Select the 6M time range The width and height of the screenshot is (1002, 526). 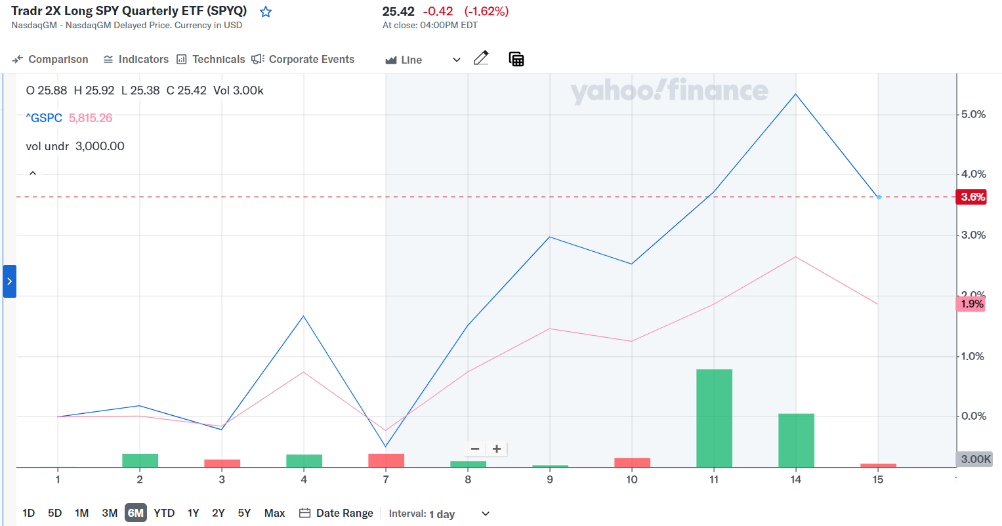[136, 513]
